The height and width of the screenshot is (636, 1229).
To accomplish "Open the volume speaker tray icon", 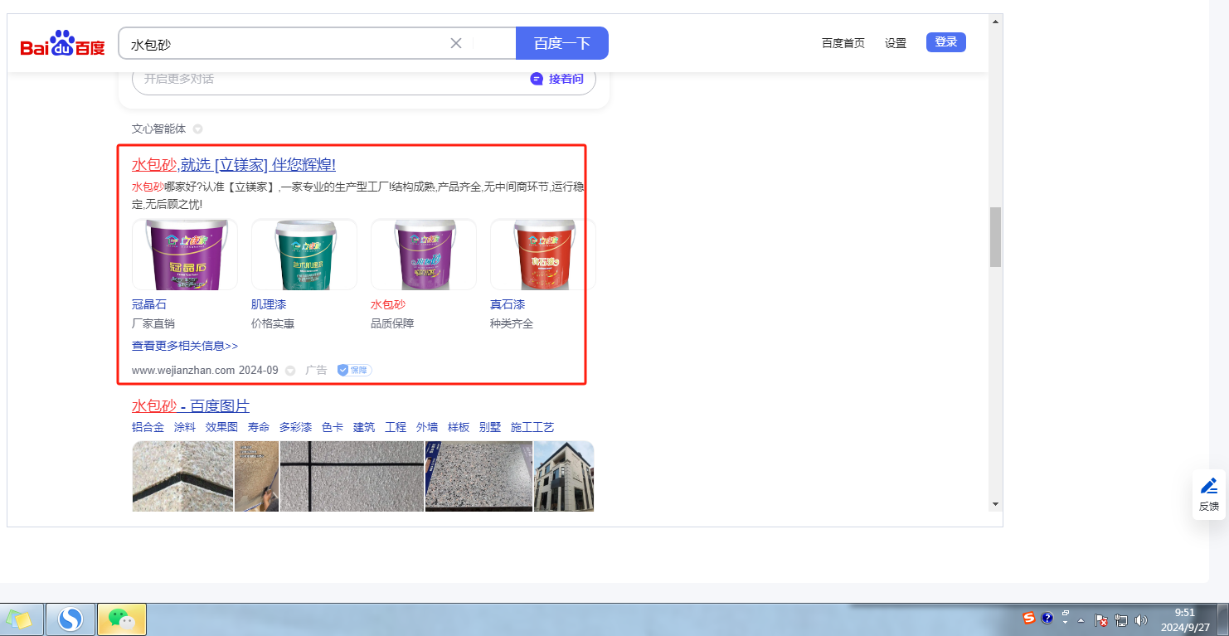I will (x=1141, y=619).
